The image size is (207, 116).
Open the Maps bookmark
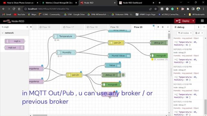32,15
